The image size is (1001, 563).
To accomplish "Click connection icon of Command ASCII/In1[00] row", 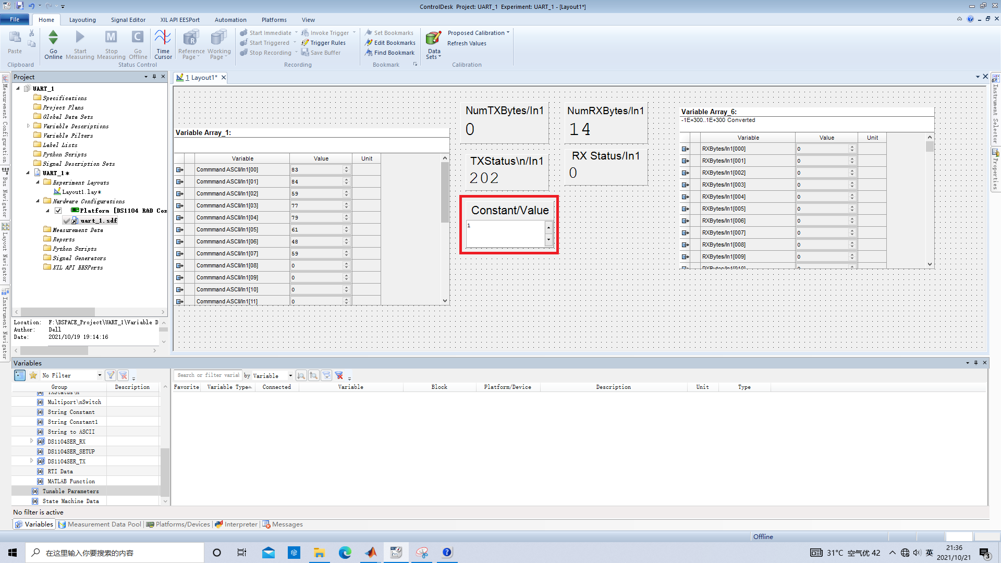I will tap(180, 170).
